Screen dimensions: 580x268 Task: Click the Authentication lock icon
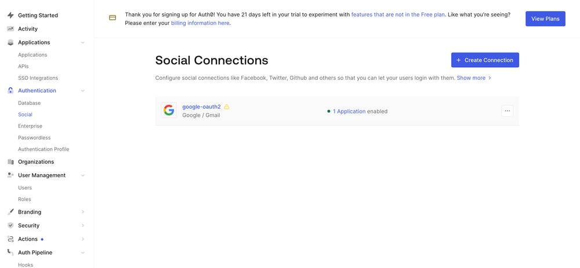click(10, 90)
